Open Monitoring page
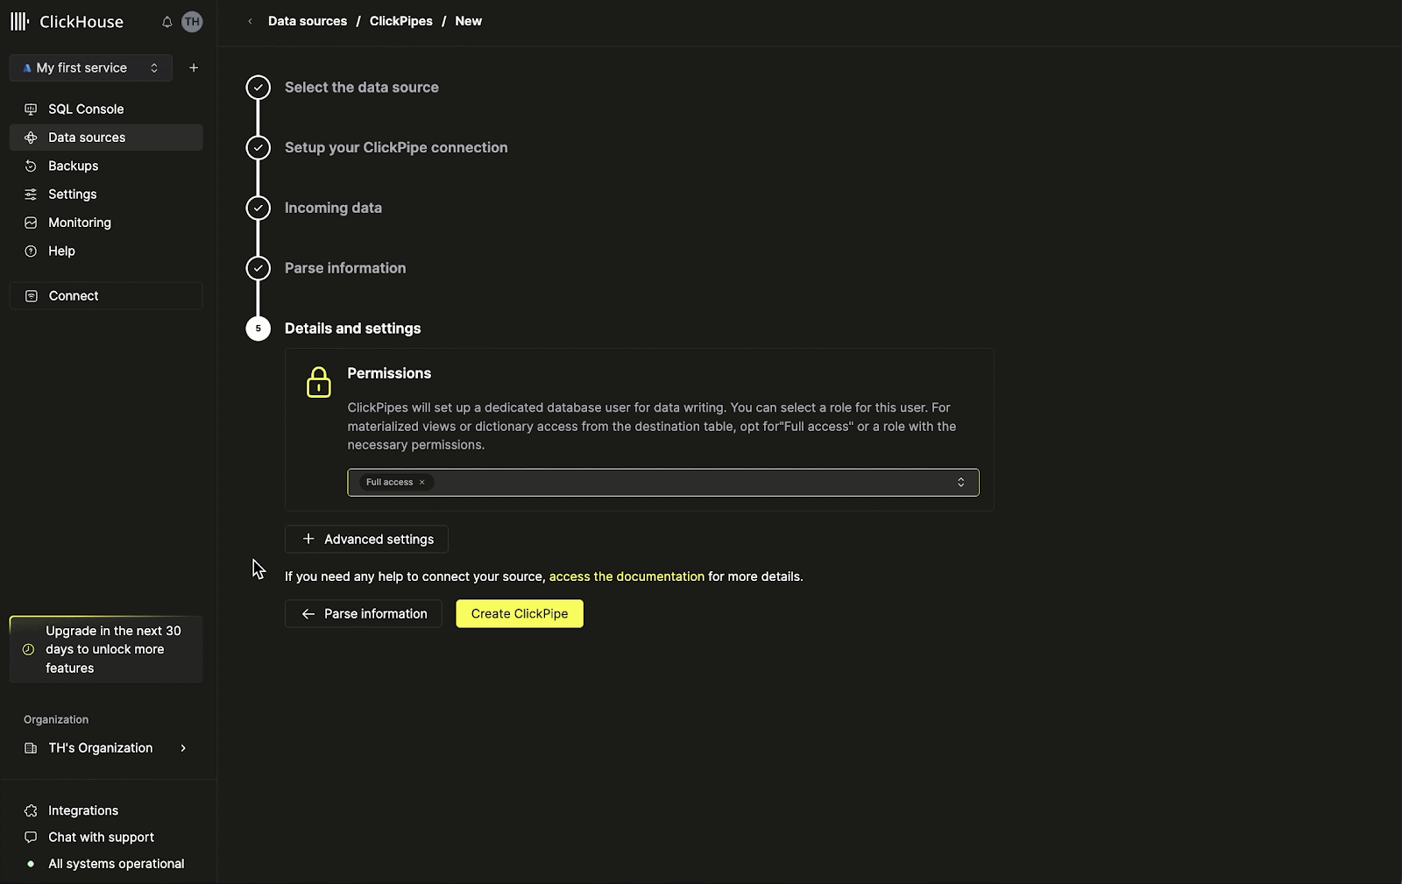The width and height of the screenshot is (1402, 884). (x=79, y=223)
